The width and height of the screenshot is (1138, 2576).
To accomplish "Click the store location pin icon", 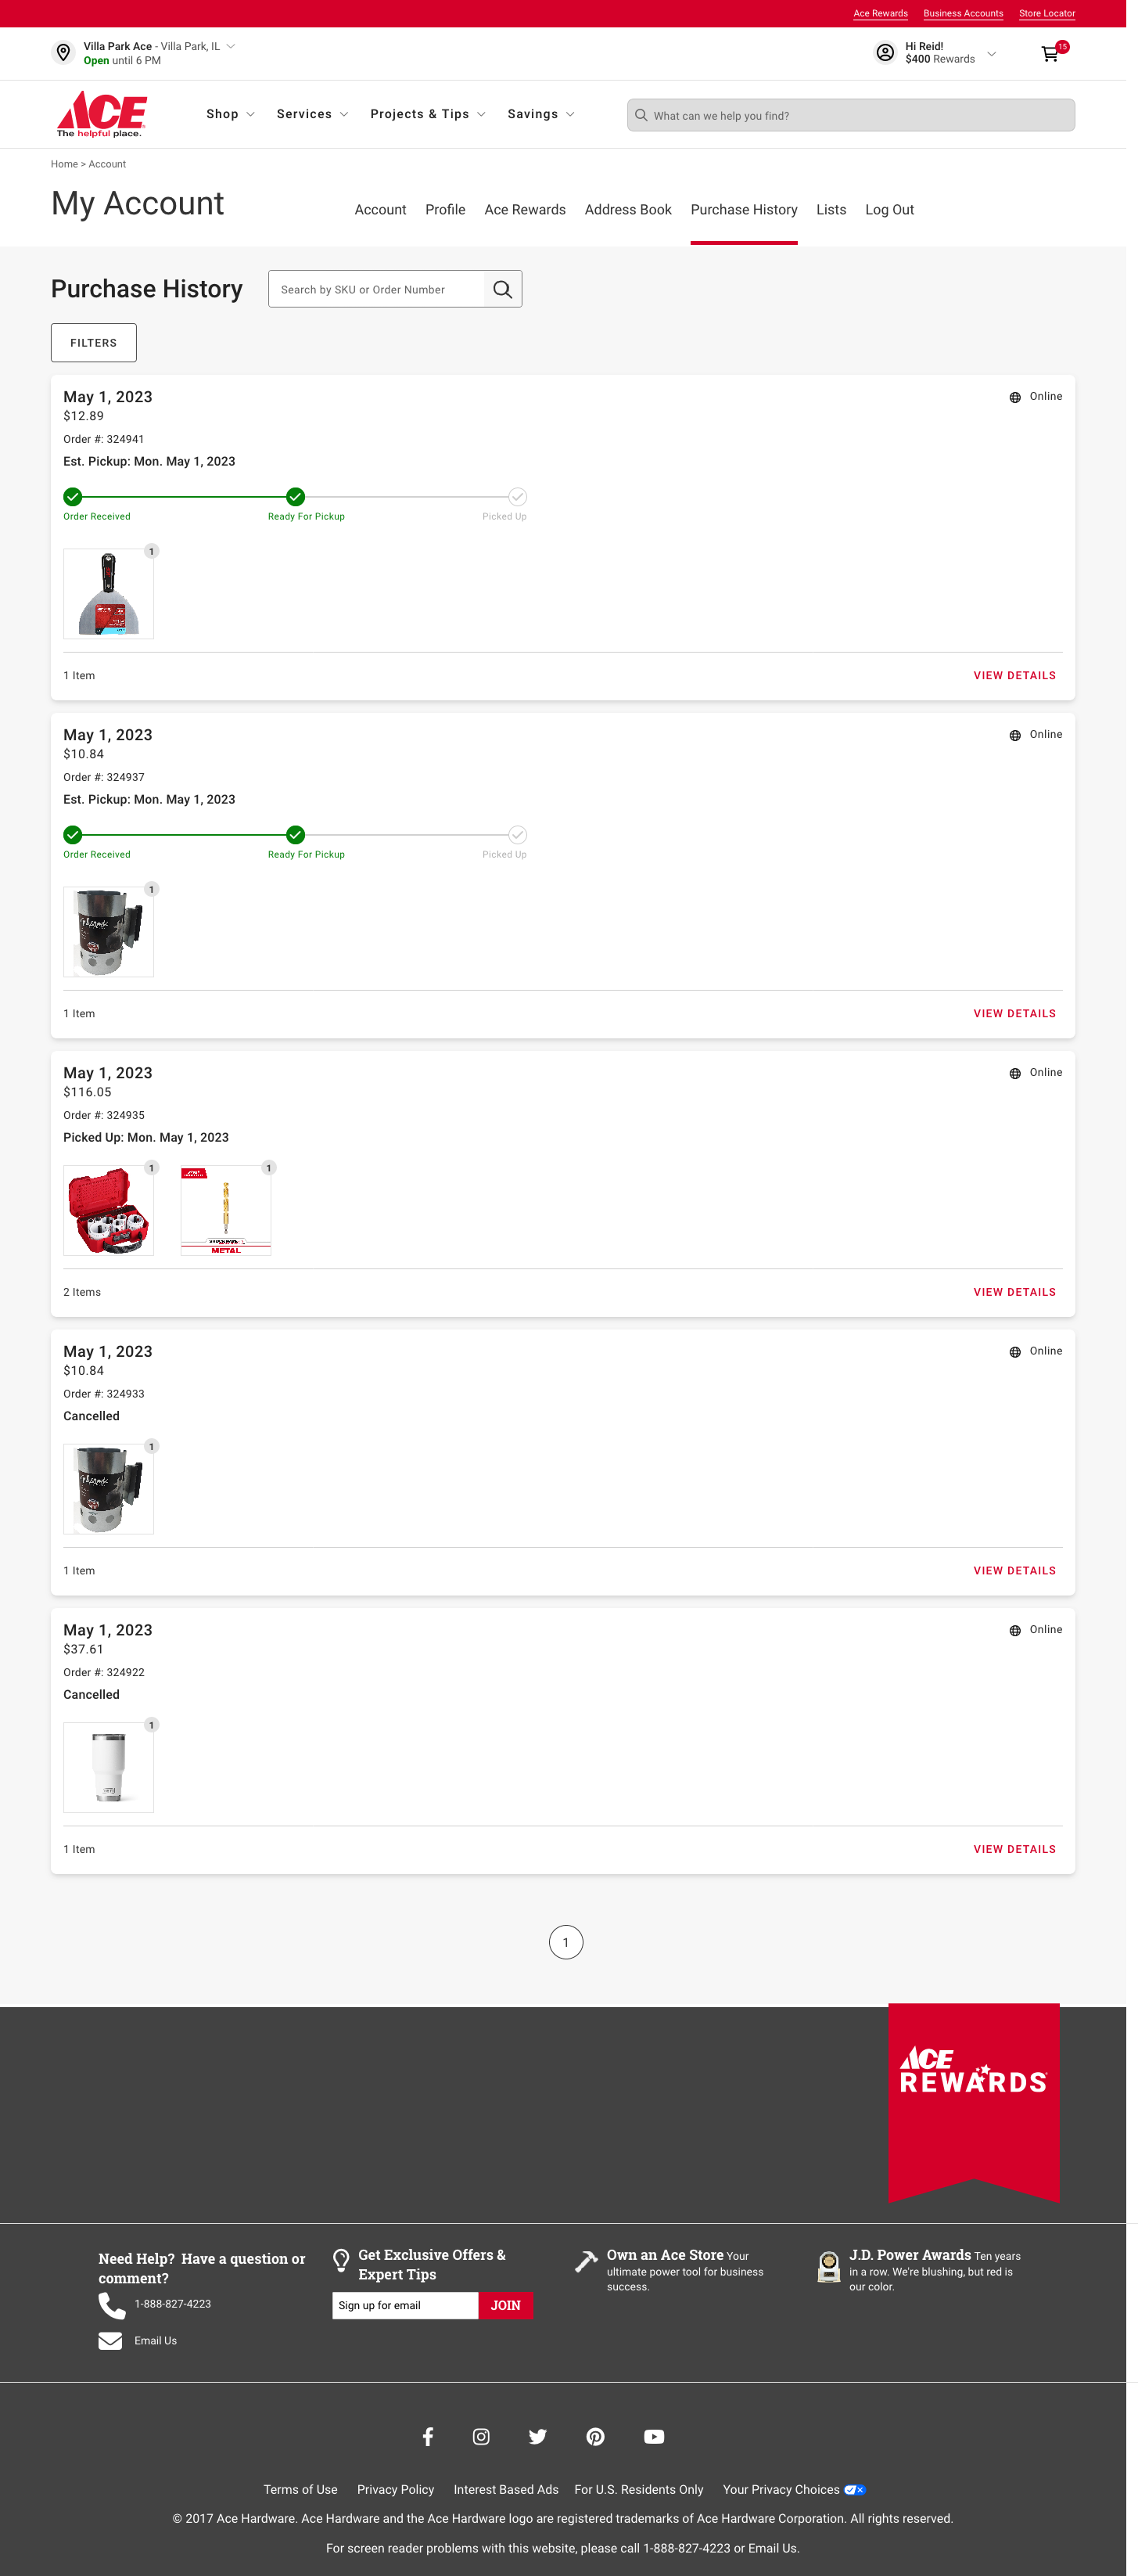I will [x=64, y=53].
